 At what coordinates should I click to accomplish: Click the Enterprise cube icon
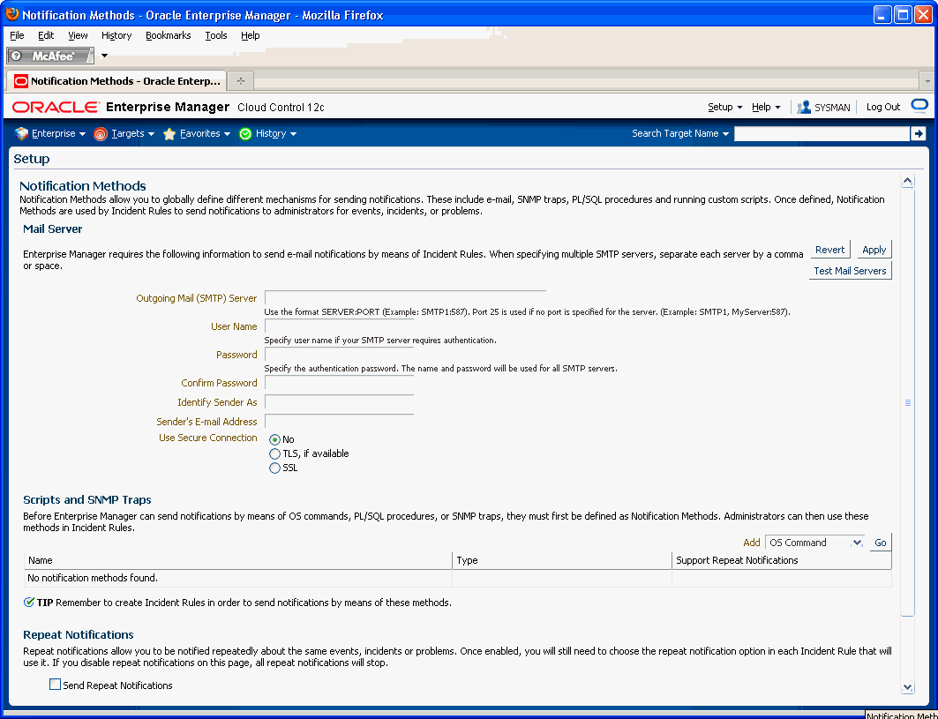point(21,133)
